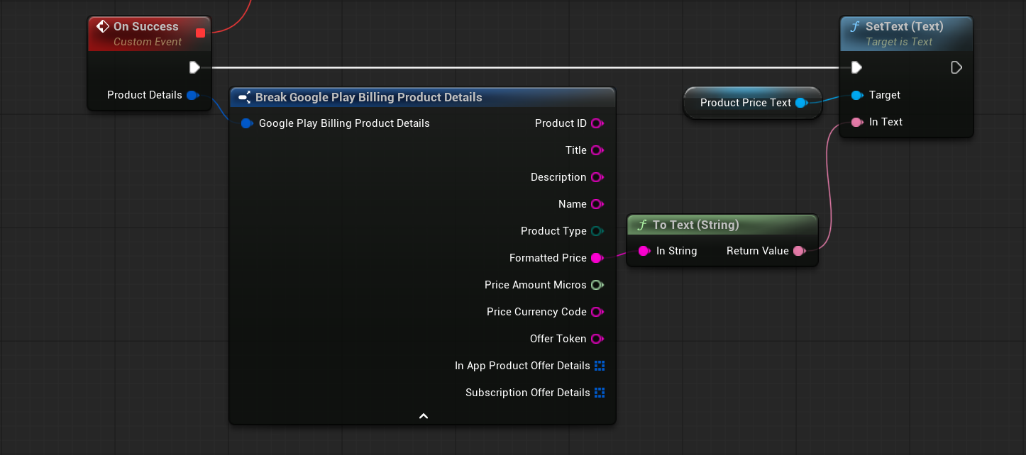Click the Description output pin

tap(597, 177)
